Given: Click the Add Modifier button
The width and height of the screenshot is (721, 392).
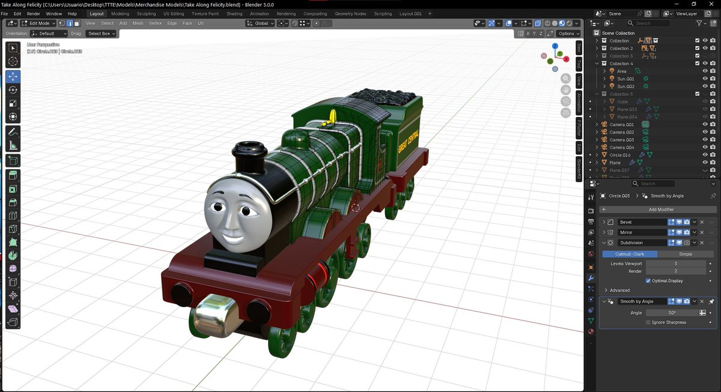Looking at the screenshot, I should pos(658,210).
